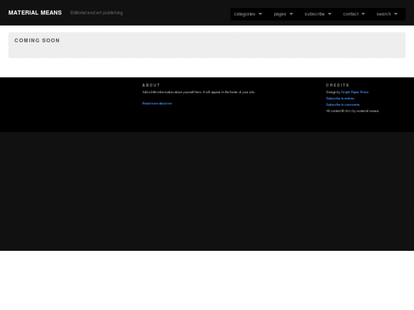Visit the Graph Paper Press link
The width and height of the screenshot is (414, 310).
[x=355, y=92]
